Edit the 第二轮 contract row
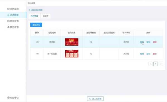This screenshot has height=102, width=167. pyautogui.click(x=142, y=42)
